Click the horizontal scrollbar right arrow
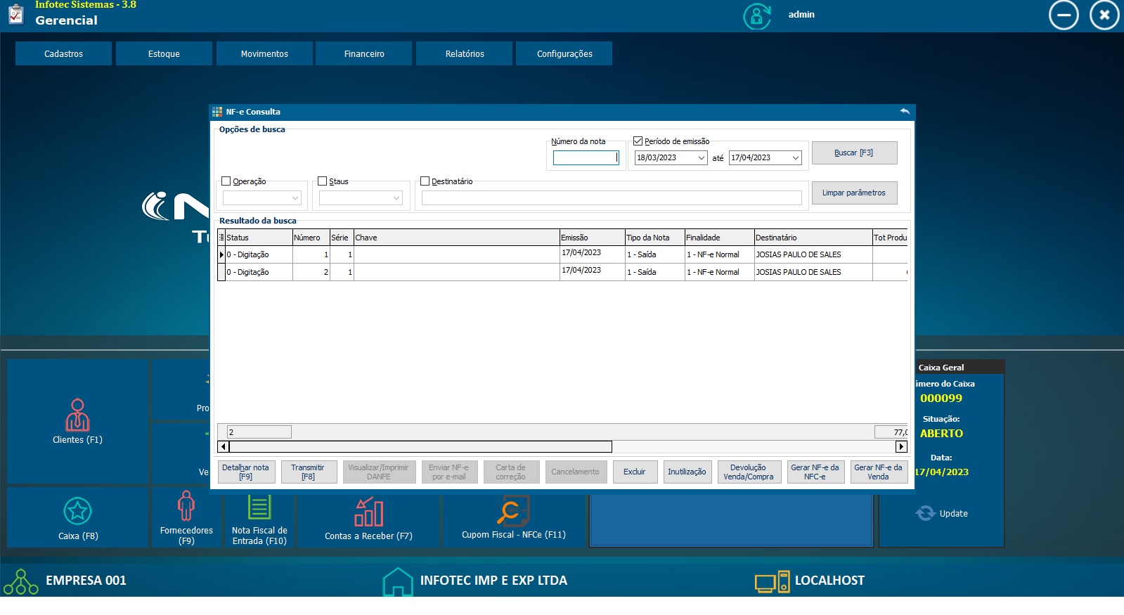 pyautogui.click(x=901, y=446)
